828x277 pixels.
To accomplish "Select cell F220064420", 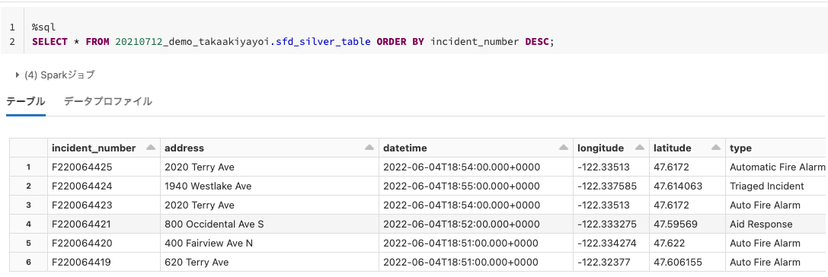I will pos(104,244).
